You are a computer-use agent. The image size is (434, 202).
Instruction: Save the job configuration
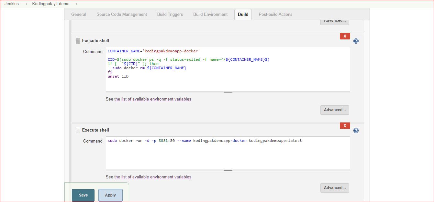coord(83,195)
